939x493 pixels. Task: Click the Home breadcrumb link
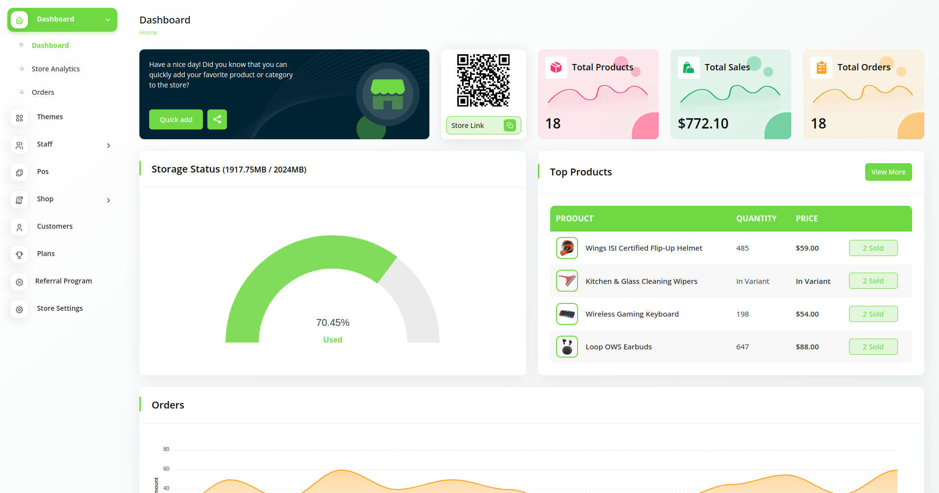pos(148,33)
